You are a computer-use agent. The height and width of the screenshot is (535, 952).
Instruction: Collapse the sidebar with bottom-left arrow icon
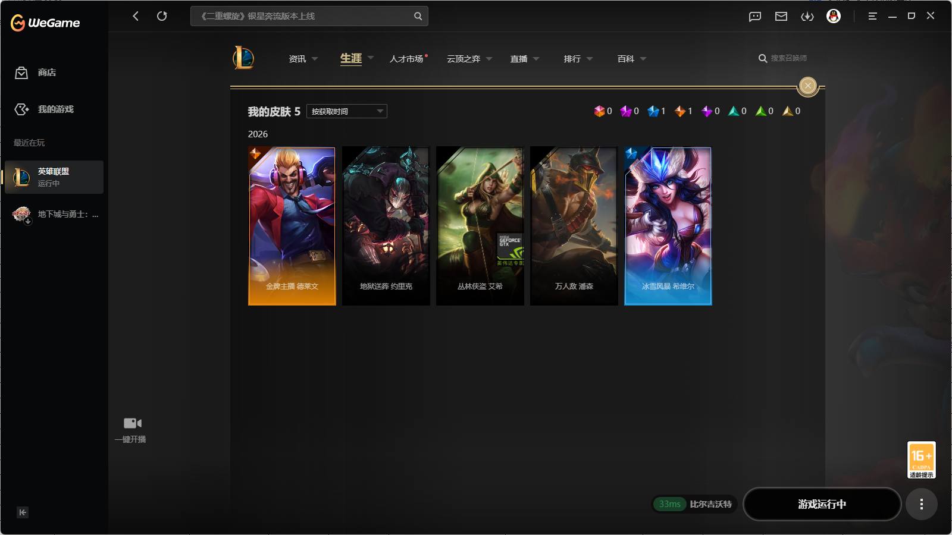[x=23, y=512]
